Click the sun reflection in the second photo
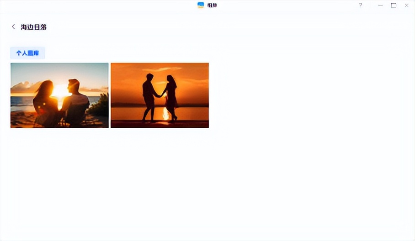415x241 pixels. (165, 114)
